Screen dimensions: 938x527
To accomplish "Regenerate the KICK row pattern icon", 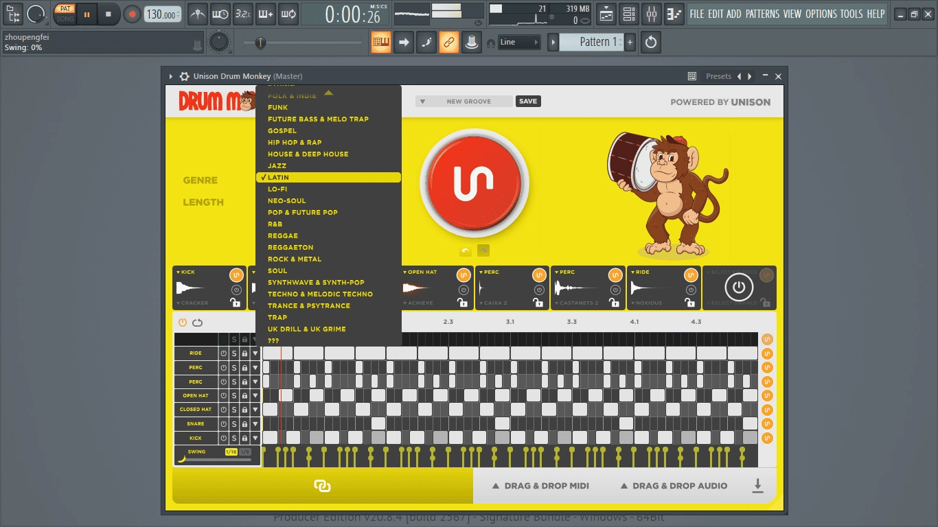I will [767, 438].
